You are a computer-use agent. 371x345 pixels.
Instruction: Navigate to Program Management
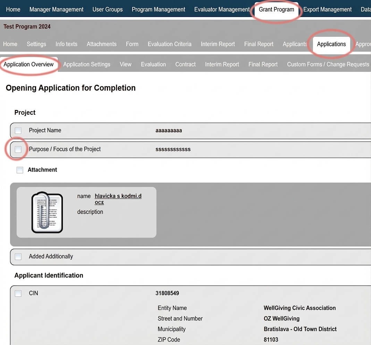[158, 9]
